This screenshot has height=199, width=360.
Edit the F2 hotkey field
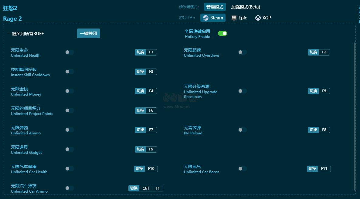tap(324, 52)
